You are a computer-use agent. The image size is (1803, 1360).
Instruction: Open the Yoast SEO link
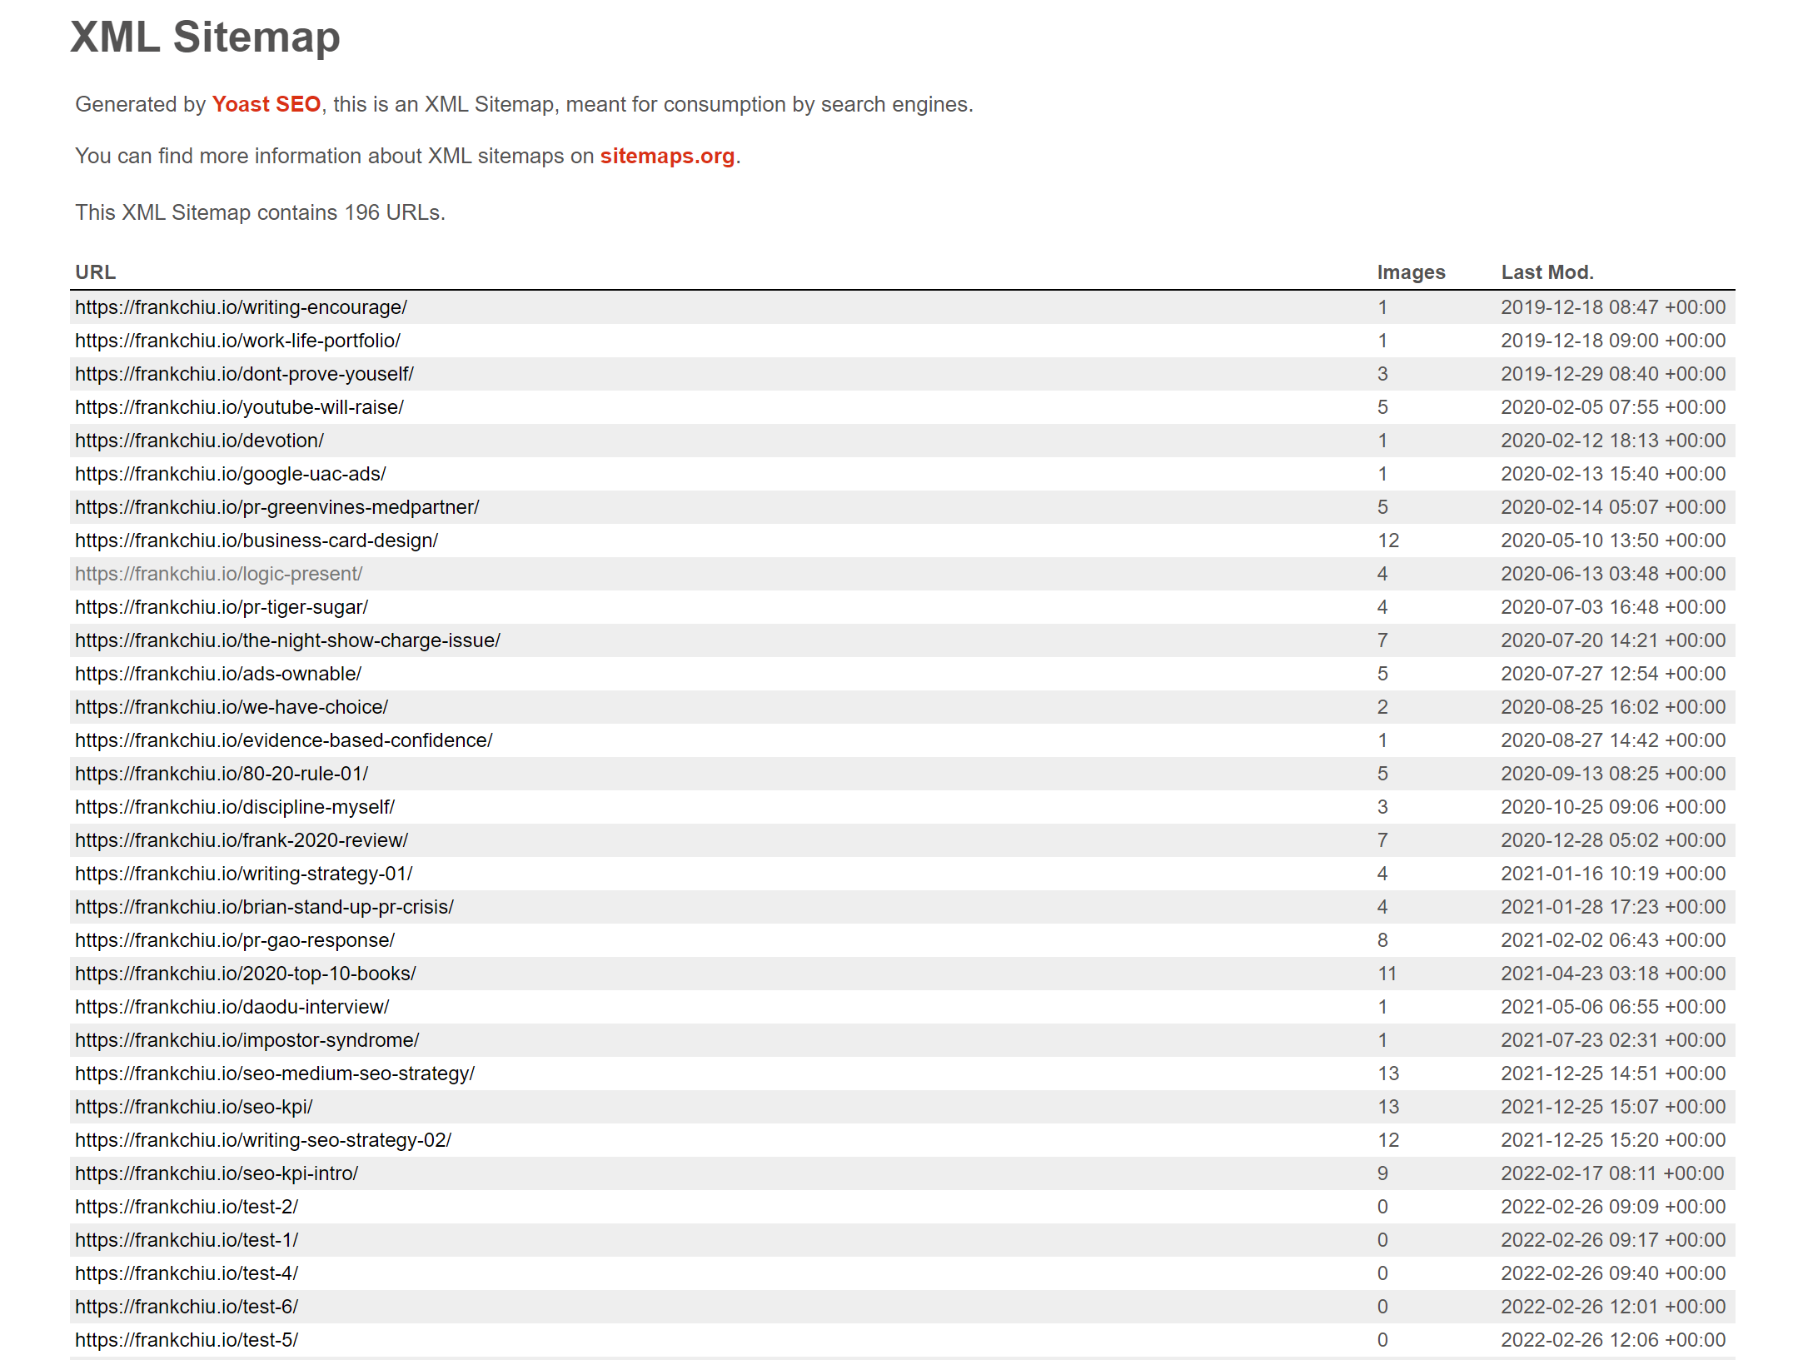tap(266, 104)
